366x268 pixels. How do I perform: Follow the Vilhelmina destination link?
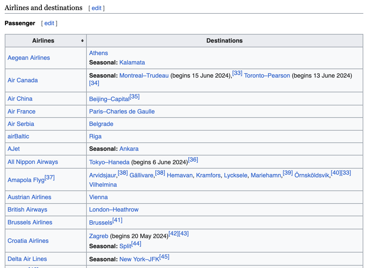click(103, 185)
